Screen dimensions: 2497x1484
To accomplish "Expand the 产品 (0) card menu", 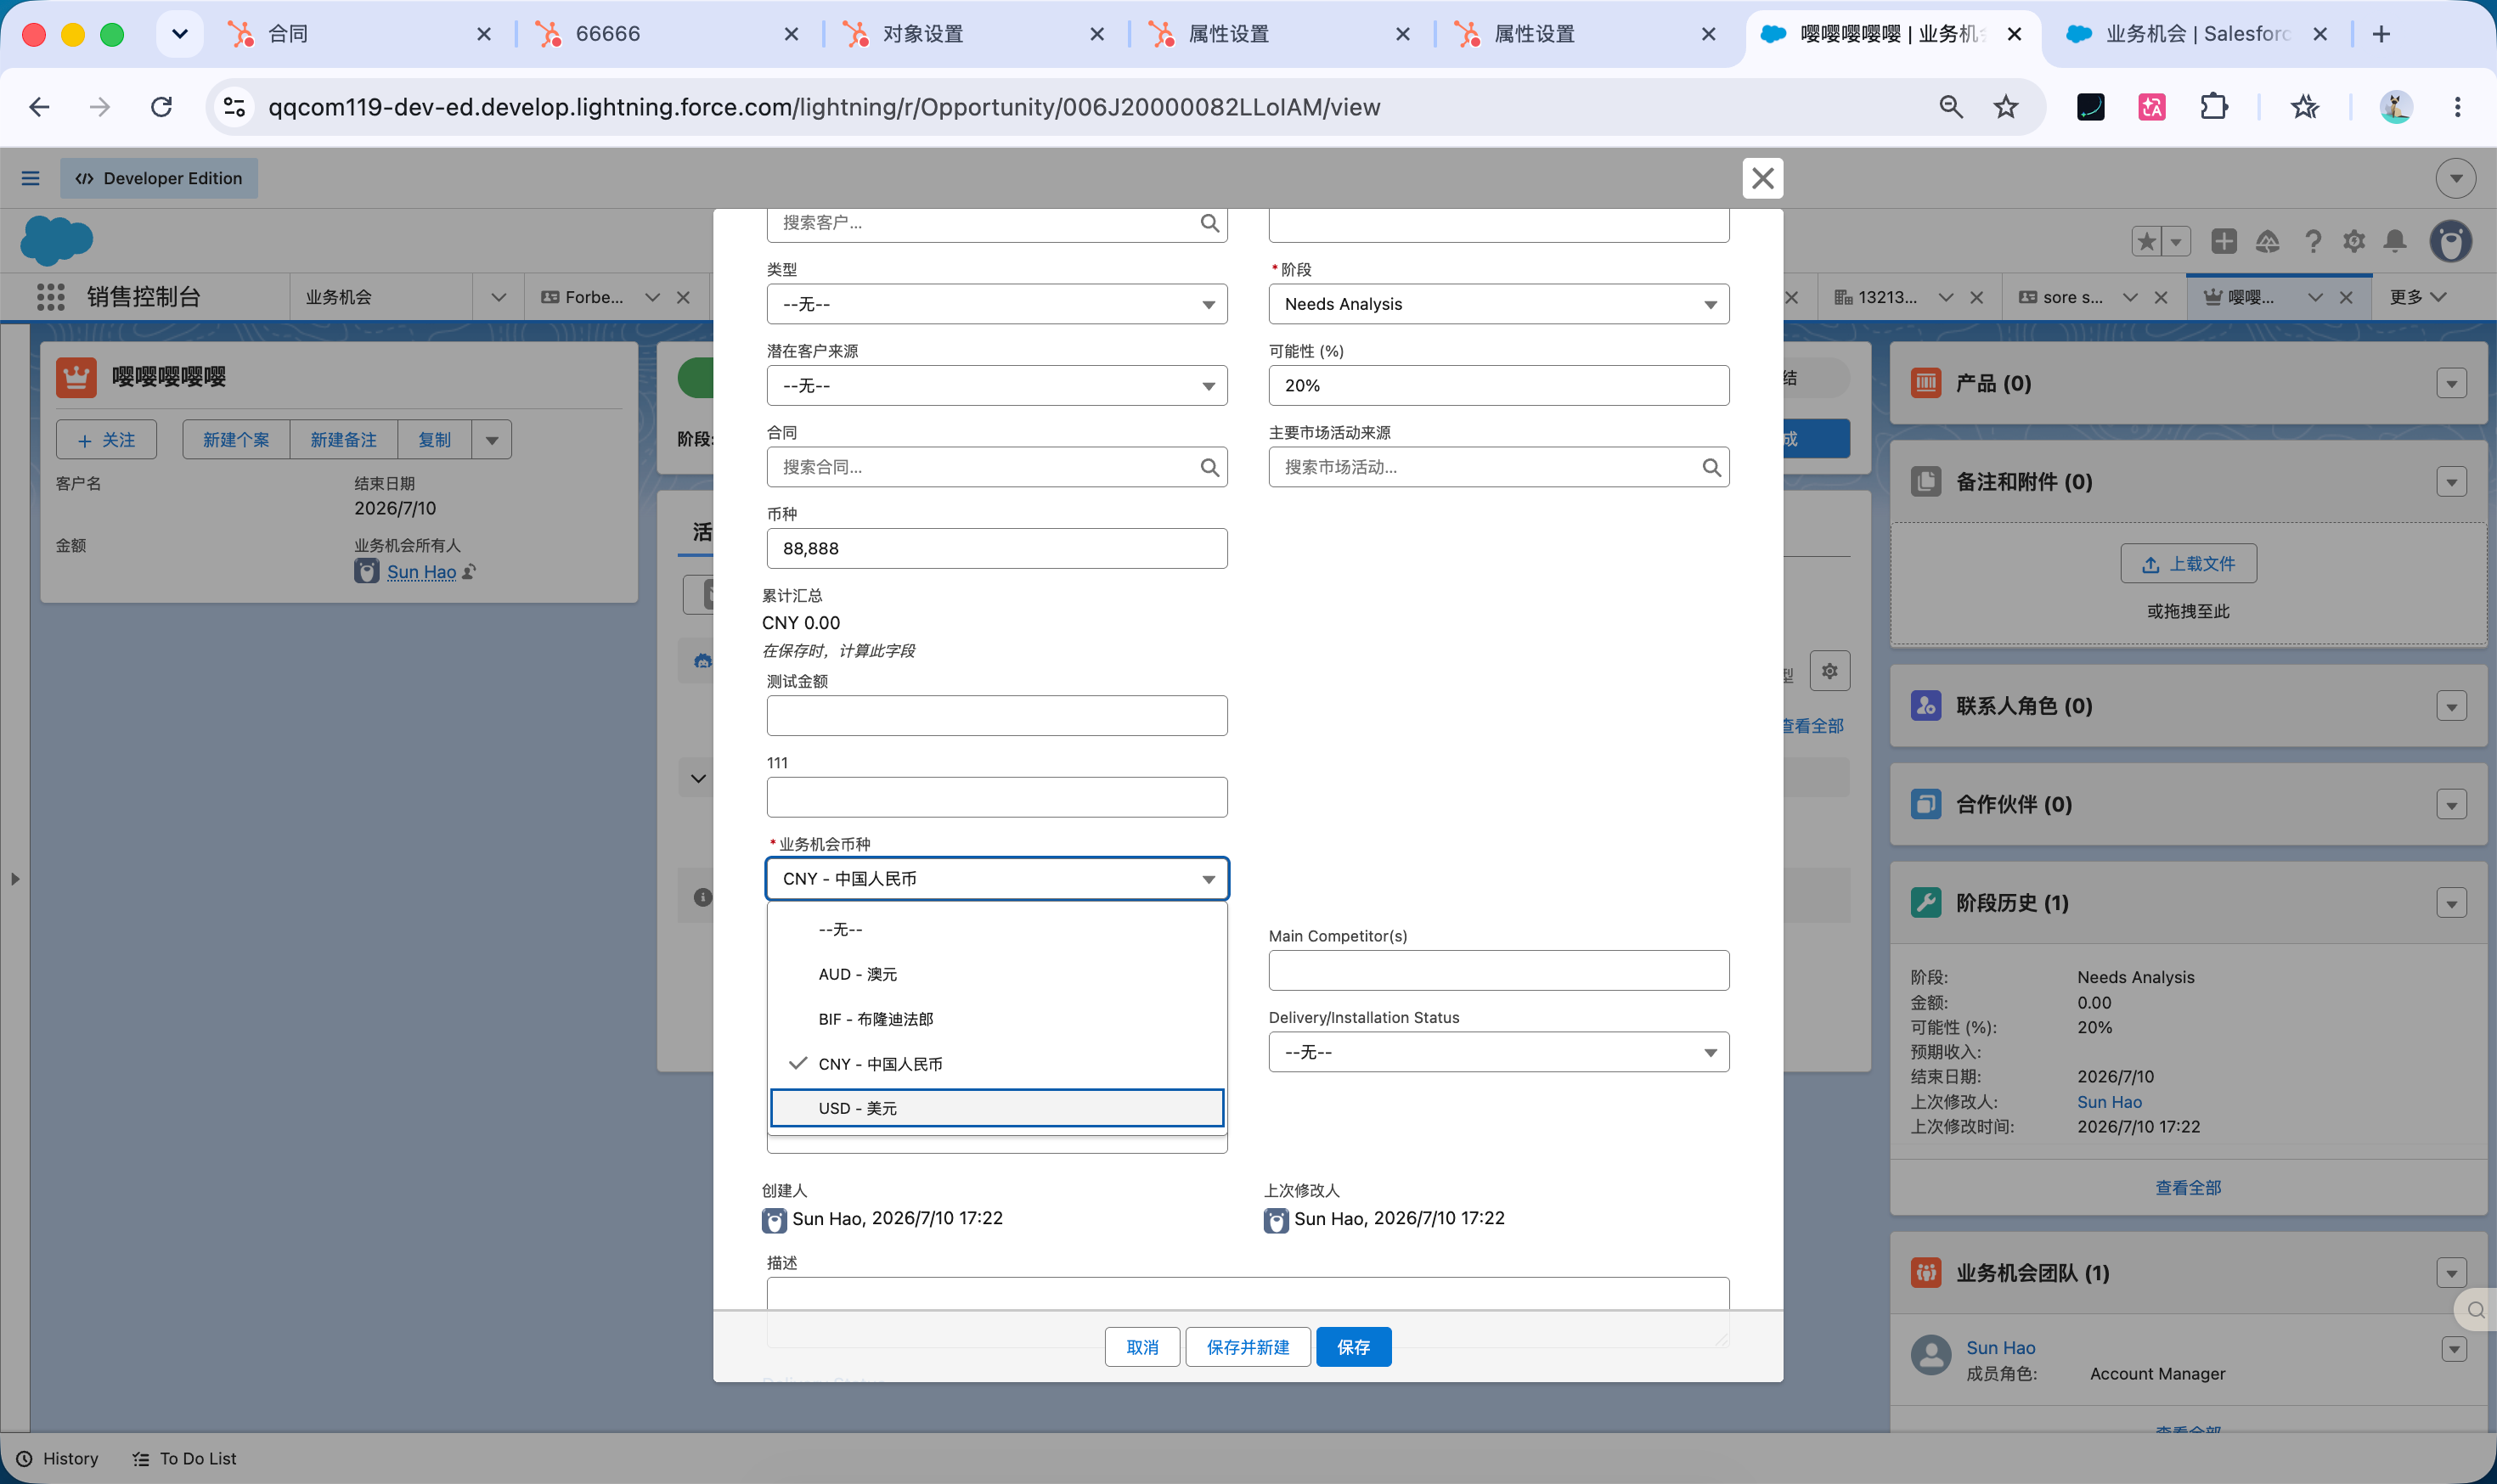I will click(2451, 384).
